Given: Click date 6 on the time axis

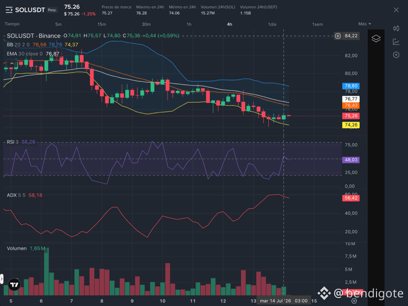Looking at the screenshot, I should point(41,301).
